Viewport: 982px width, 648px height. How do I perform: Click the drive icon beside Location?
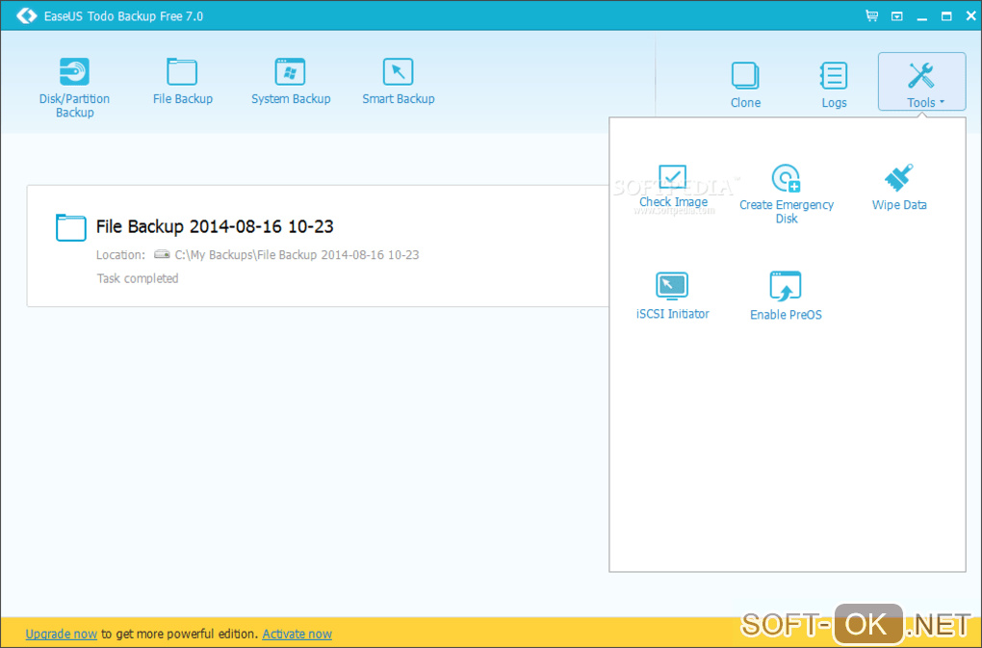pos(162,254)
